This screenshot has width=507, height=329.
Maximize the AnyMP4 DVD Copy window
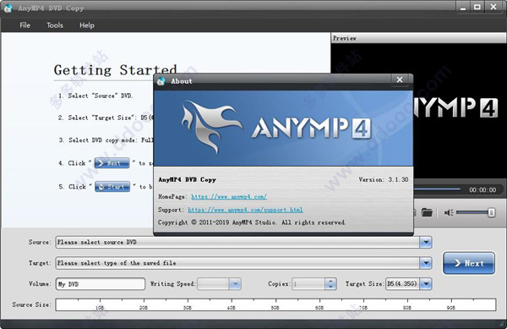(x=477, y=7)
